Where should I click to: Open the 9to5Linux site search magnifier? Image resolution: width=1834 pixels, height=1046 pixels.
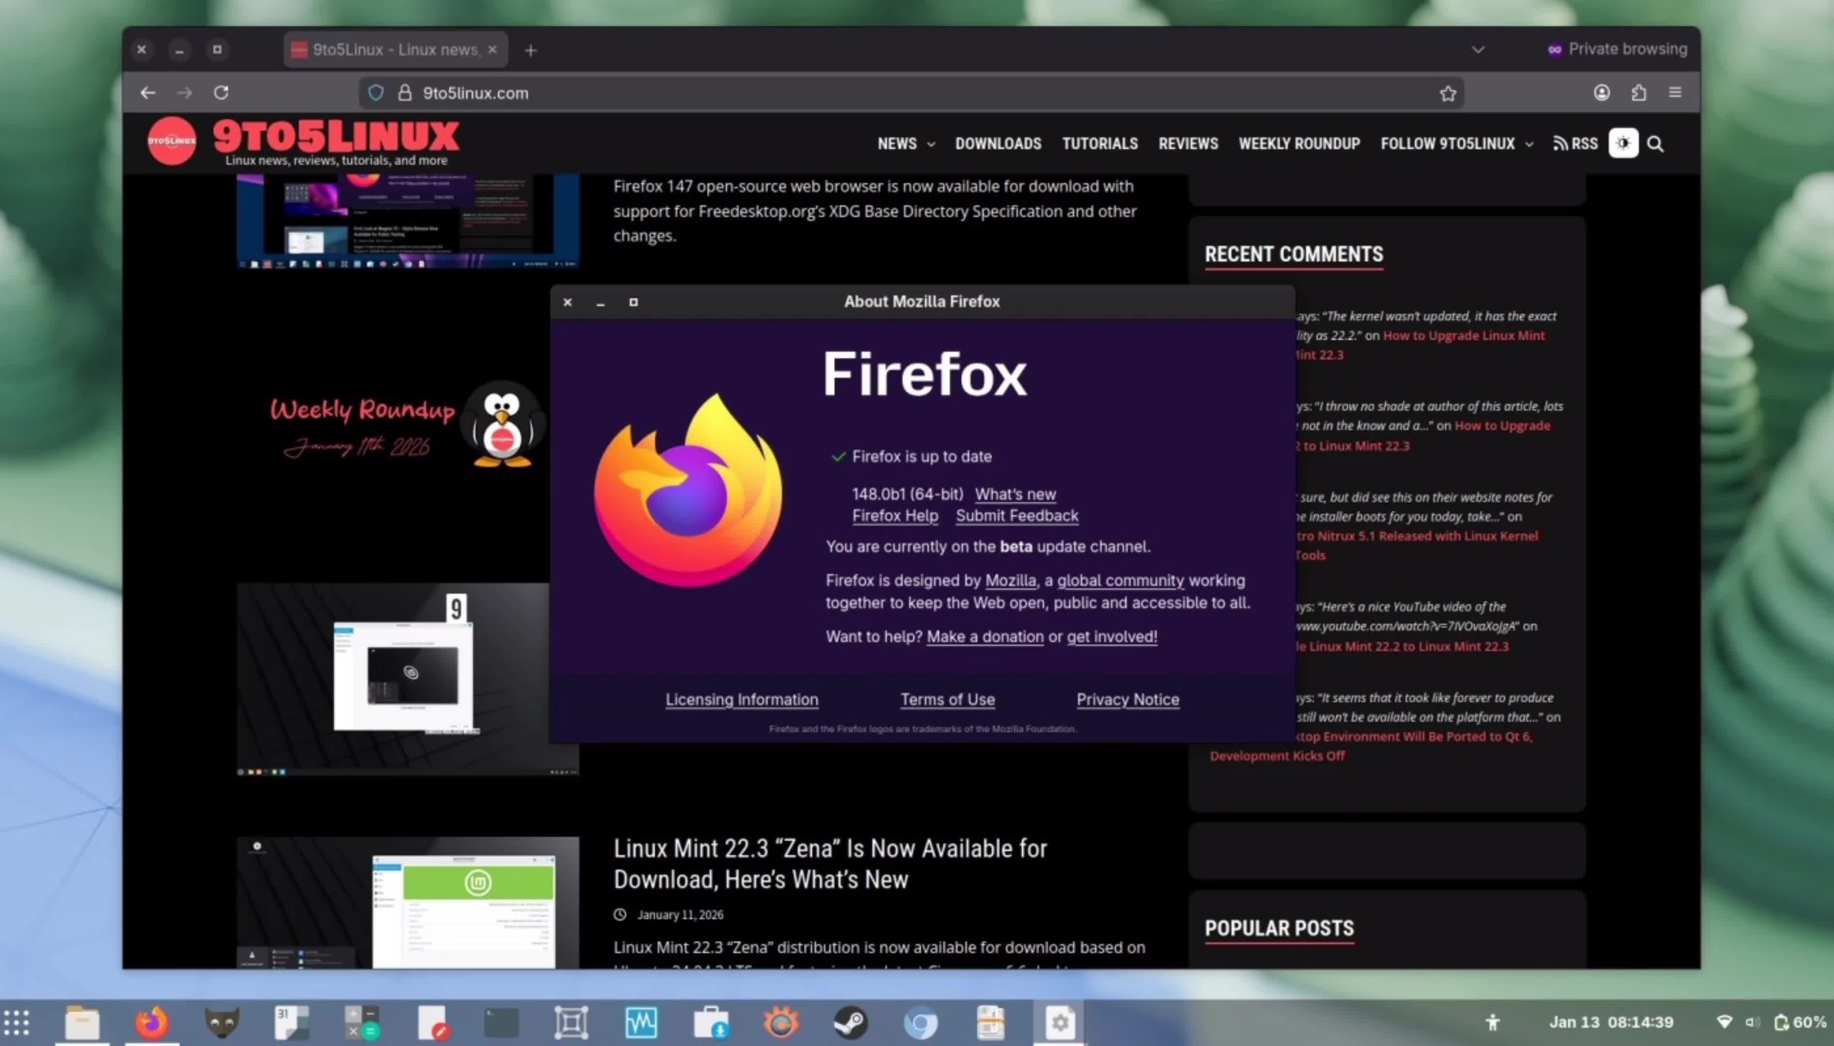coord(1656,143)
